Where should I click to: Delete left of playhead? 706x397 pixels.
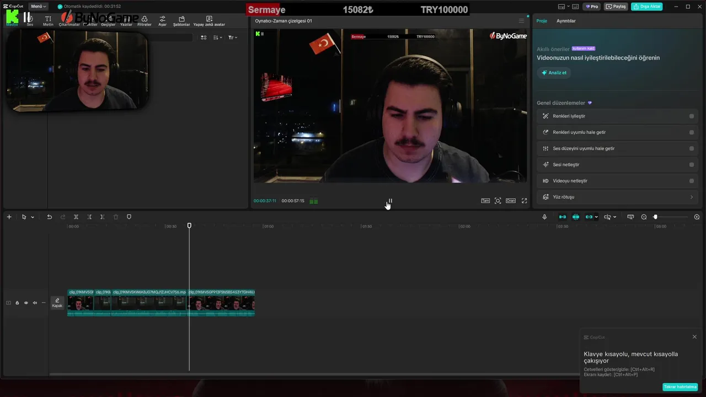[89, 217]
